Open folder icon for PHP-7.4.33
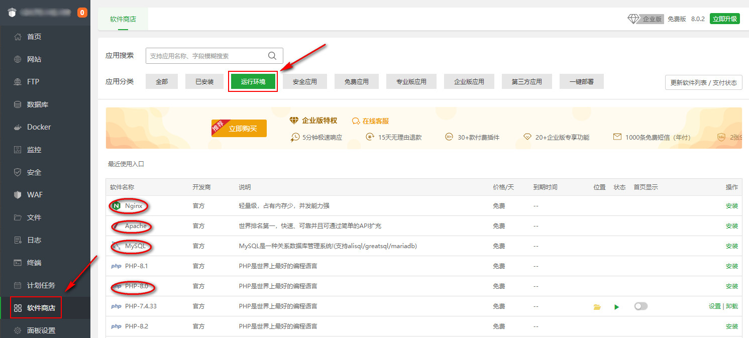The height and width of the screenshot is (338, 749). pyautogui.click(x=597, y=306)
